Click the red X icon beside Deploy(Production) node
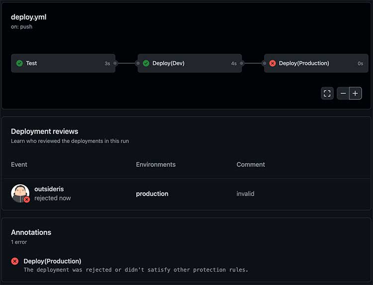Viewport: 373px width, 285px height. pyautogui.click(x=273, y=63)
